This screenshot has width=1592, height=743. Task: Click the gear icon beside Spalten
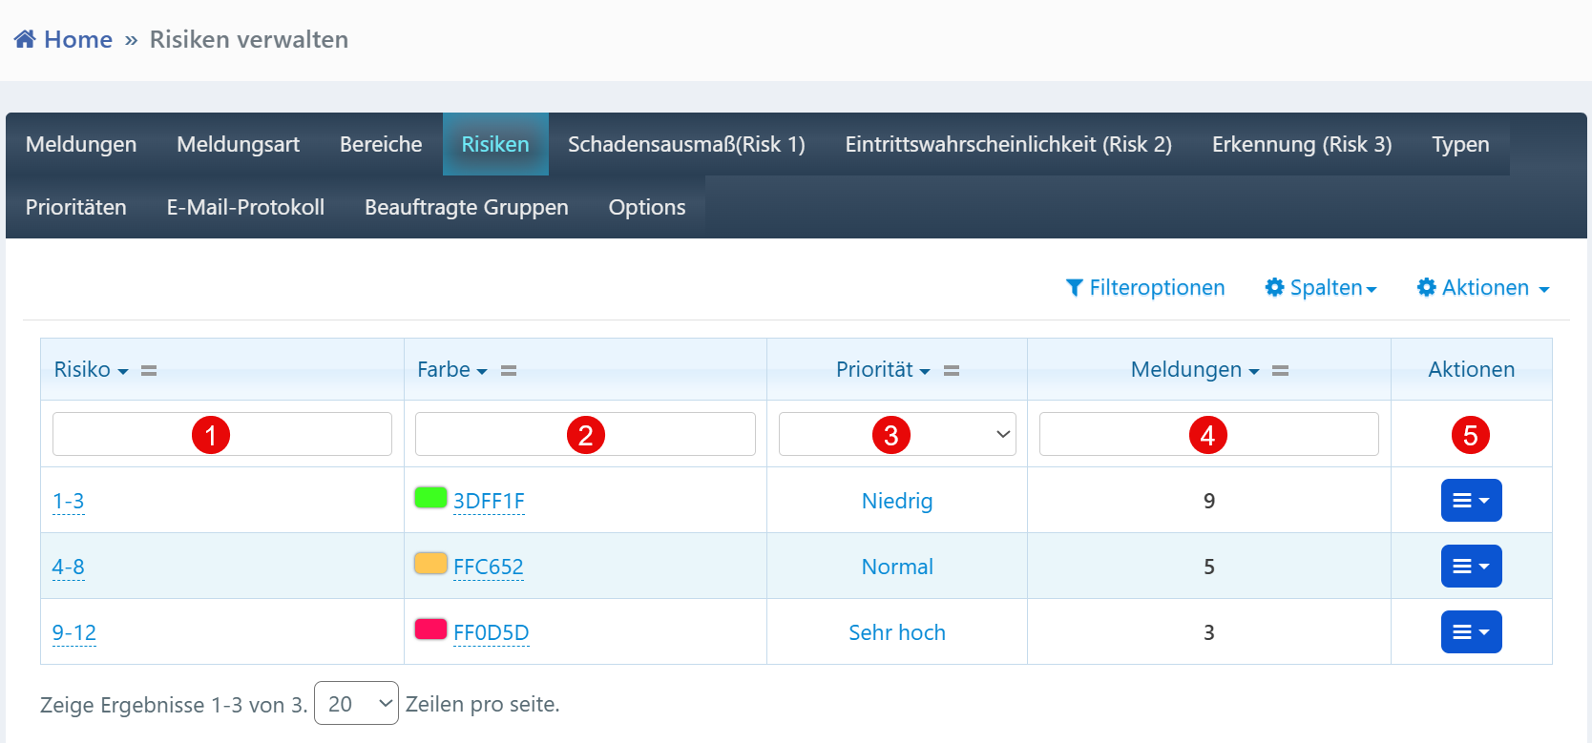(1274, 287)
